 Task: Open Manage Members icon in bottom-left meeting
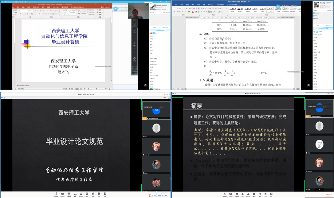tap(81, 195)
